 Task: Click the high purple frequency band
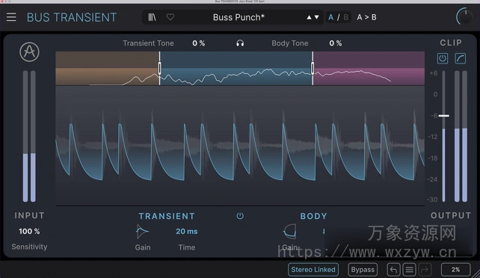pyautogui.click(x=369, y=68)
